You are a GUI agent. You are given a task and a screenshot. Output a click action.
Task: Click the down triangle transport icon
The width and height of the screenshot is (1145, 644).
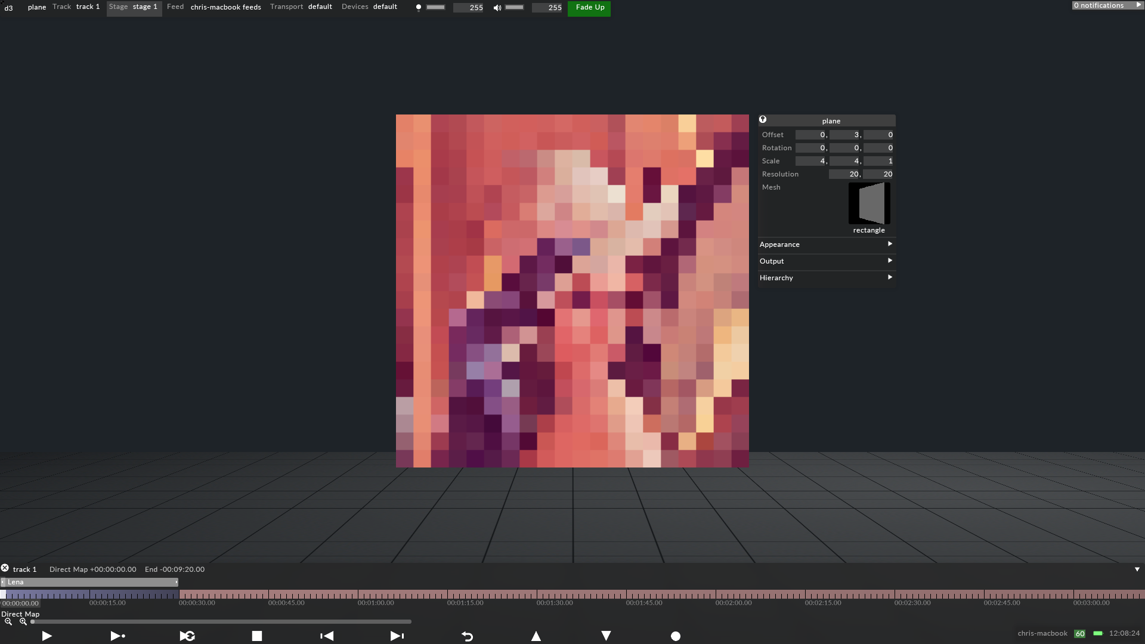click(606, 636)
